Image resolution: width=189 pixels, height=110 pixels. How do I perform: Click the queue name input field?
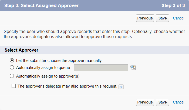[101, 68]
